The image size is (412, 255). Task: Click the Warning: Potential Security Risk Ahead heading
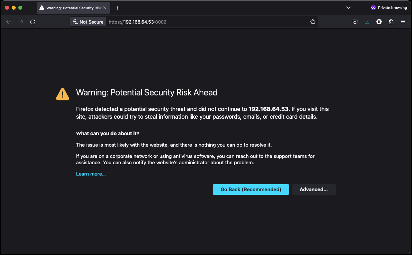click(x=147, y=92)
